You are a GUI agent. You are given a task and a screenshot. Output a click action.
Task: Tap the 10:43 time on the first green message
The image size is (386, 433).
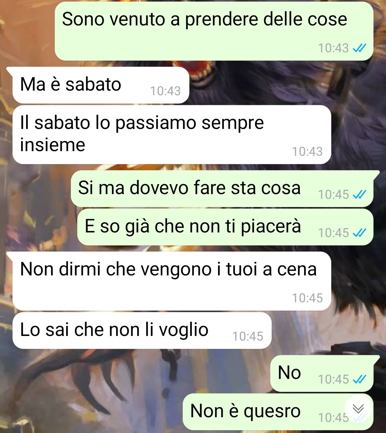(x=333, y=48)
